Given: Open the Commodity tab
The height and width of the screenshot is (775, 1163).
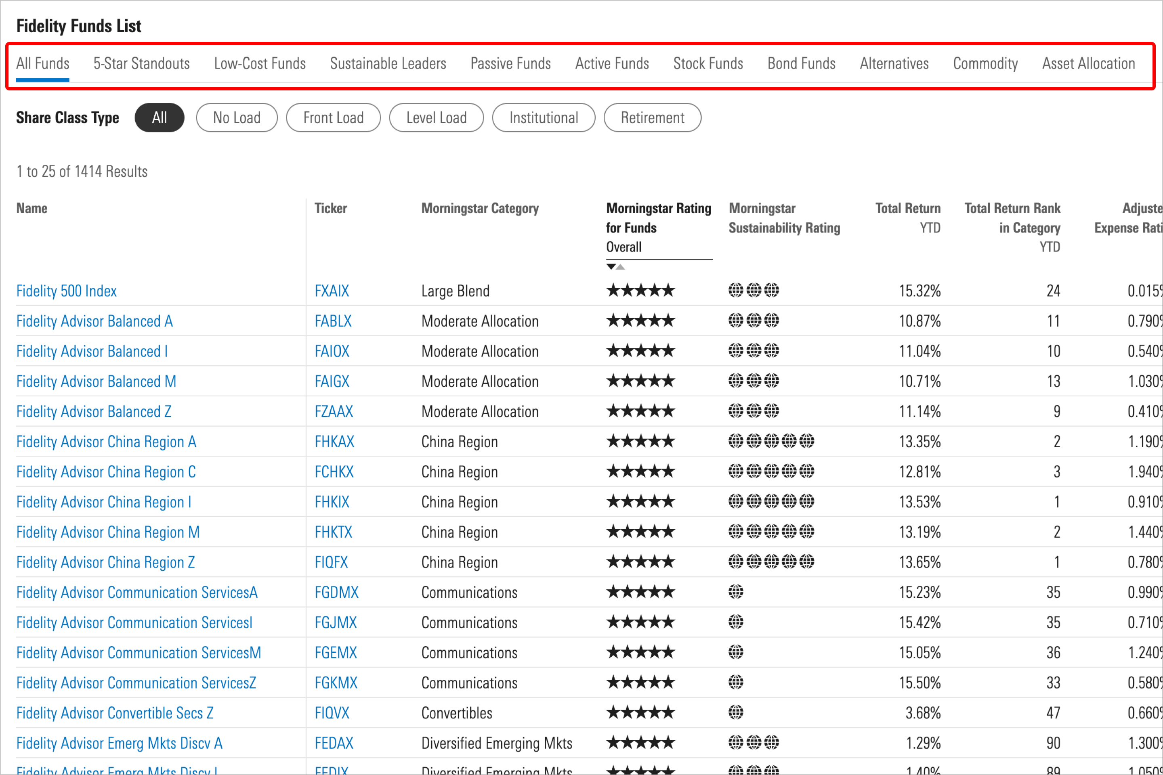Looking at the screenshot, I should tap(985, 64).
